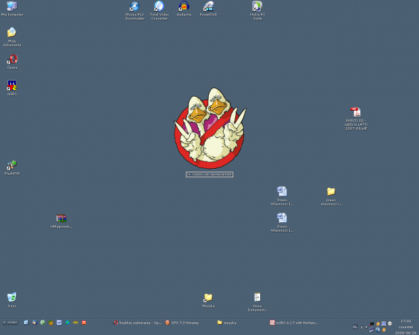Click the green round quick launch icon

[43, 323]
